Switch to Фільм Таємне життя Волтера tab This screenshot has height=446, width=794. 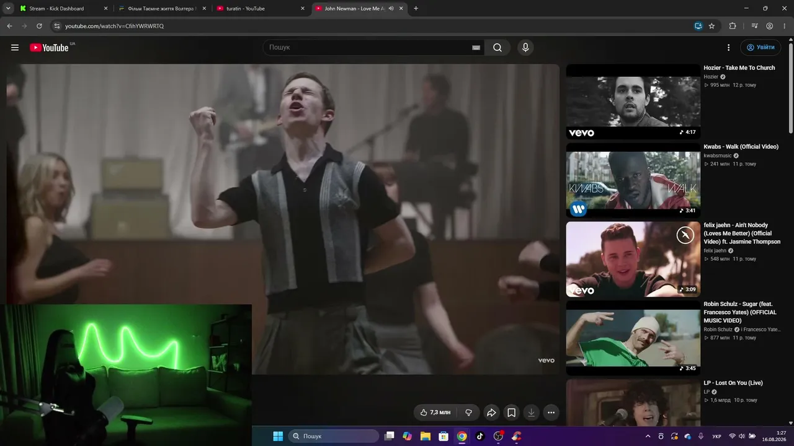coord(162,9)
